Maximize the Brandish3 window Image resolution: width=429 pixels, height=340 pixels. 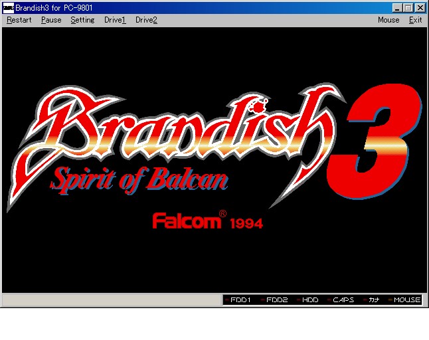pos(408,8)
